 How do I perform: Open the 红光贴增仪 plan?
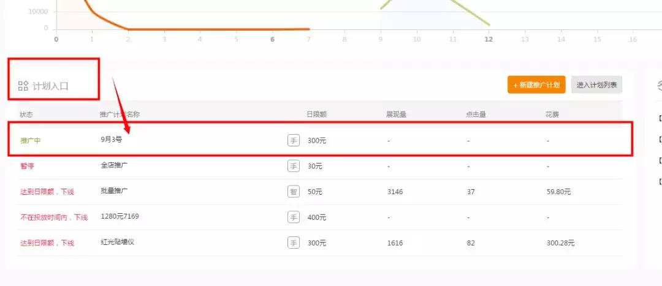(x=117, y=242)
